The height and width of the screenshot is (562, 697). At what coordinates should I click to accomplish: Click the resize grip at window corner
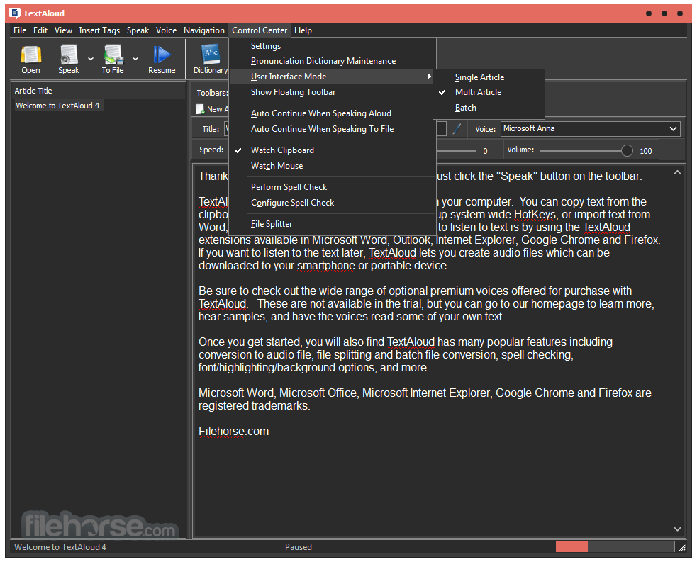click(681, 548)
